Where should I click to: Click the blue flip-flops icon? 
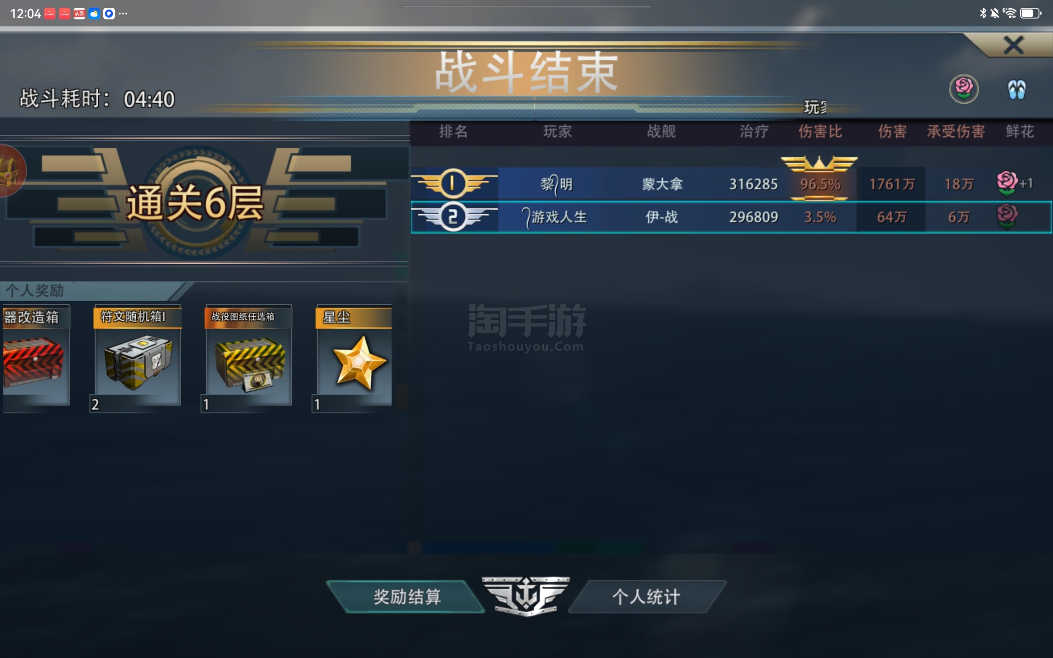tap(1016, 90)
